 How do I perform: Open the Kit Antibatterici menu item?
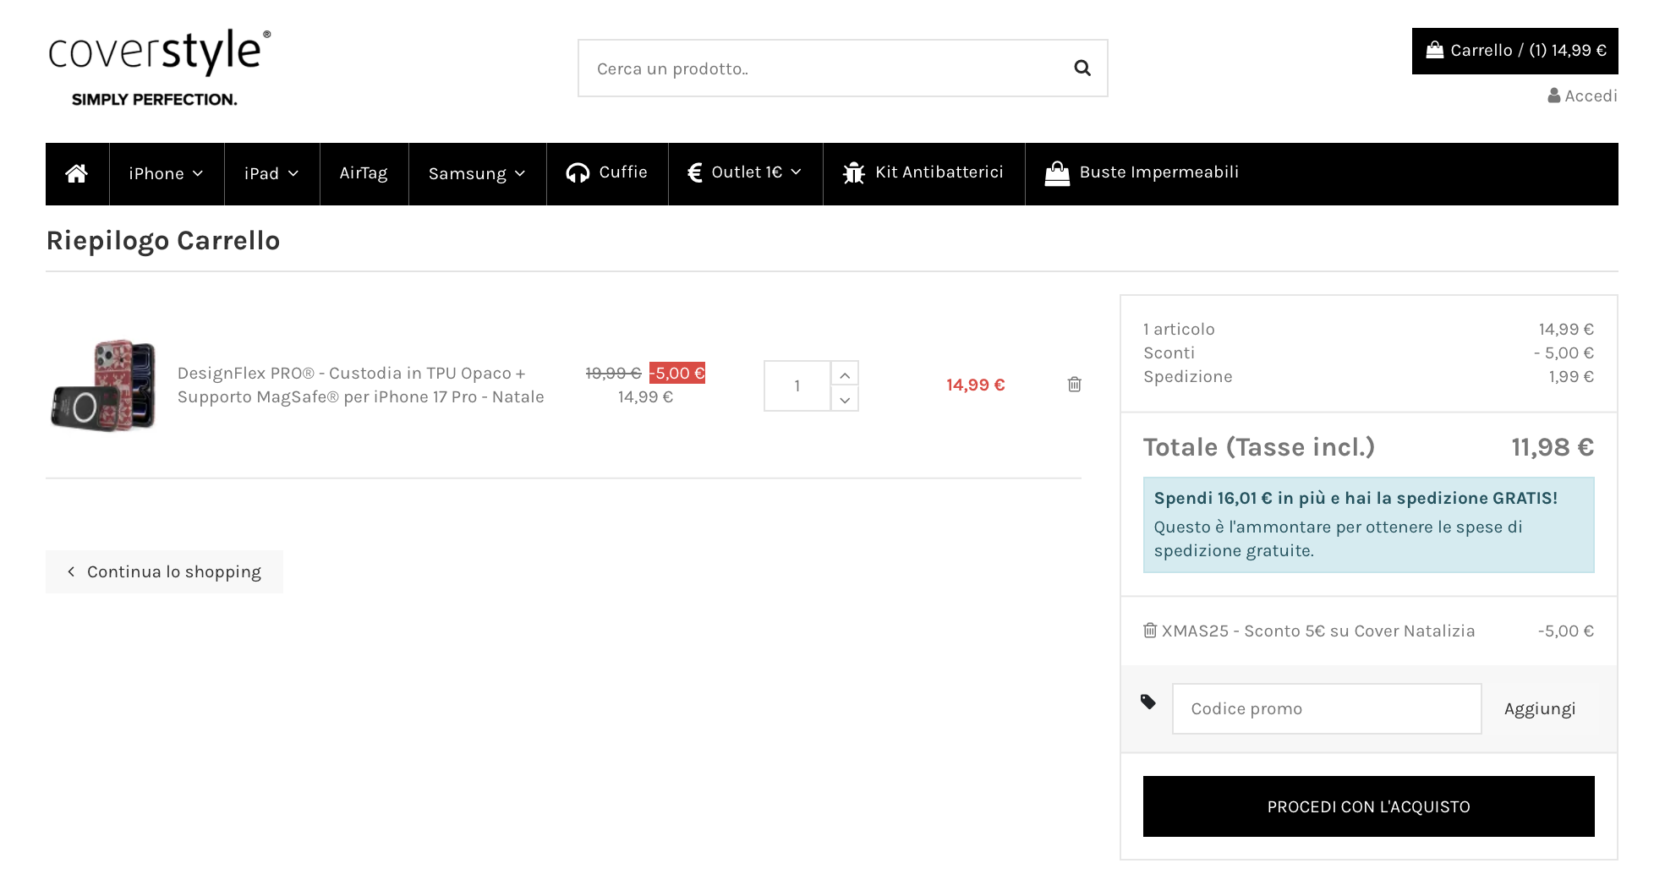click(x=923, y=173)
